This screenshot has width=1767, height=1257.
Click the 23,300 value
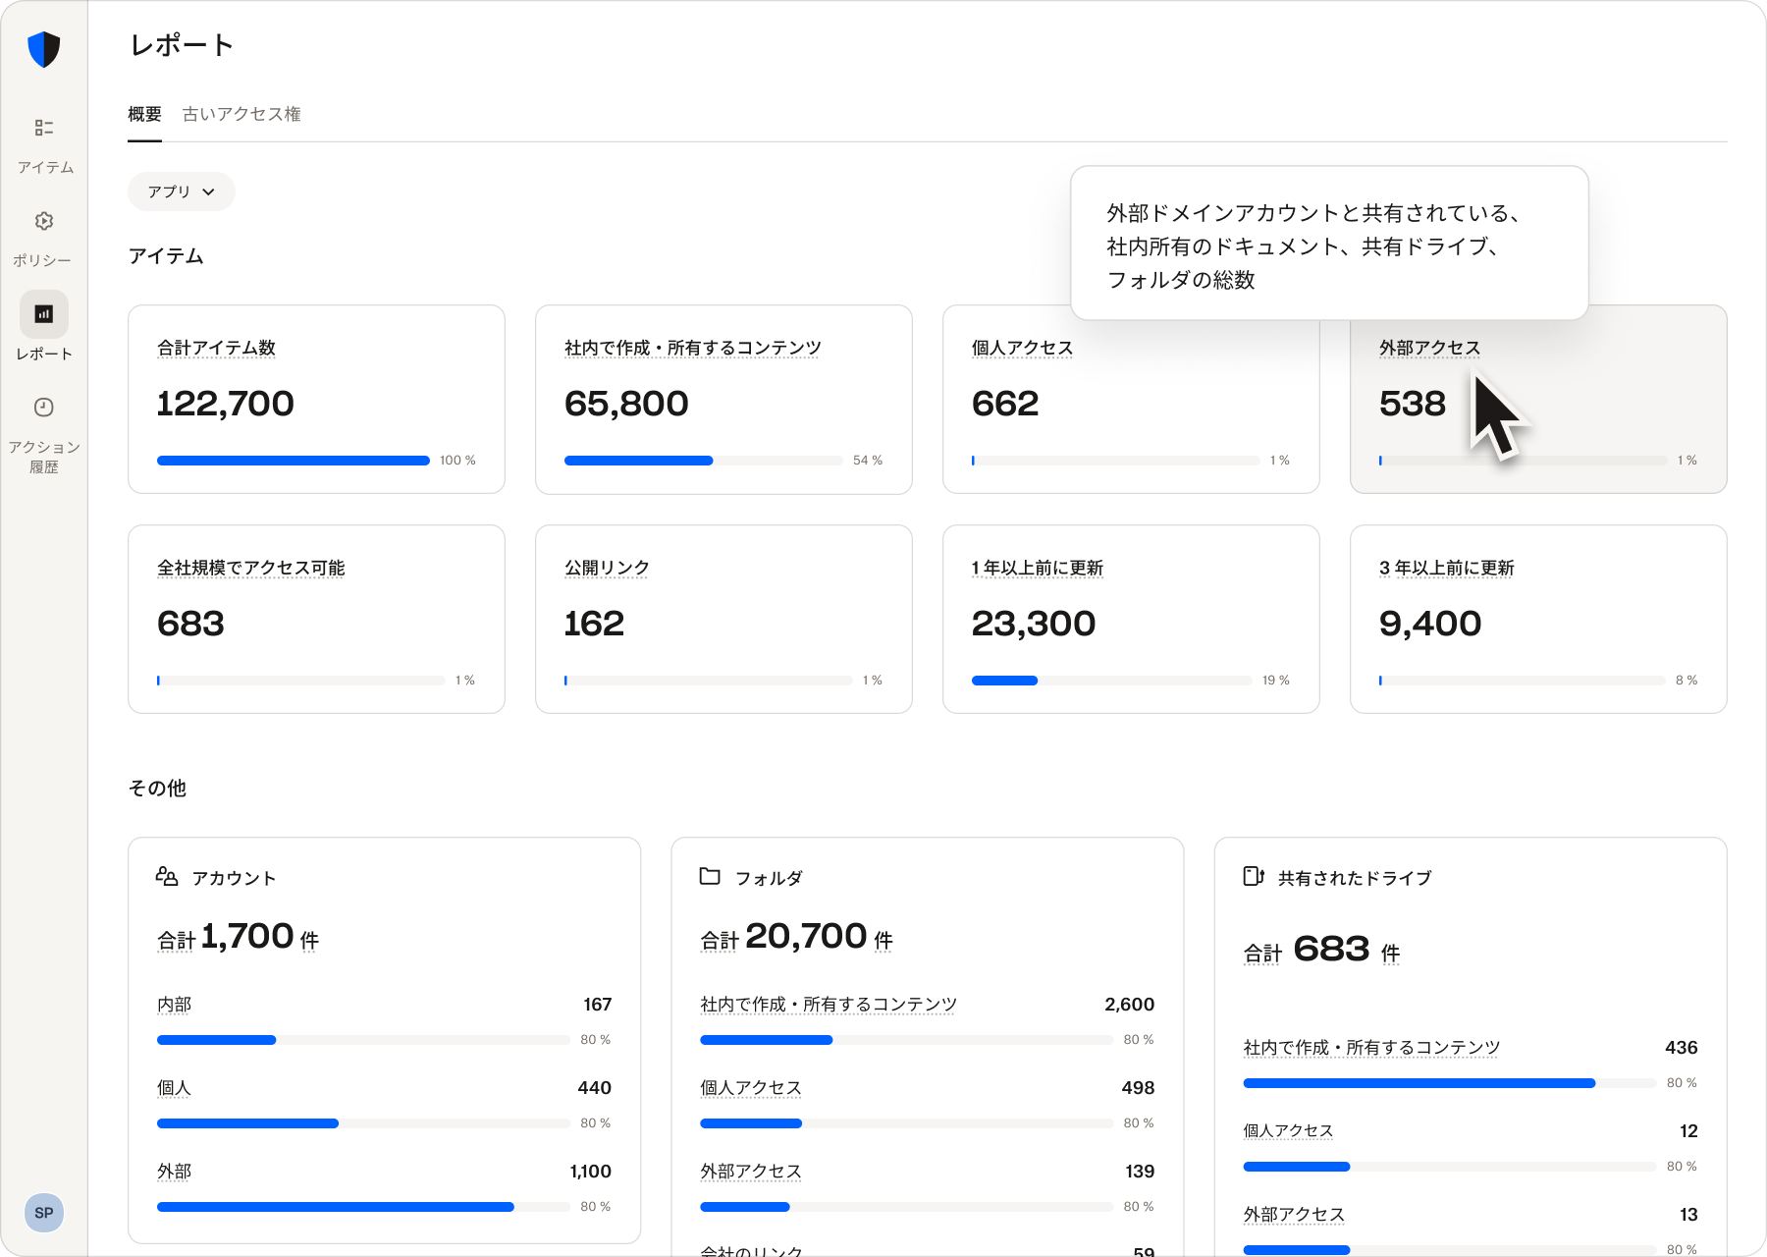pos(1034,624)
